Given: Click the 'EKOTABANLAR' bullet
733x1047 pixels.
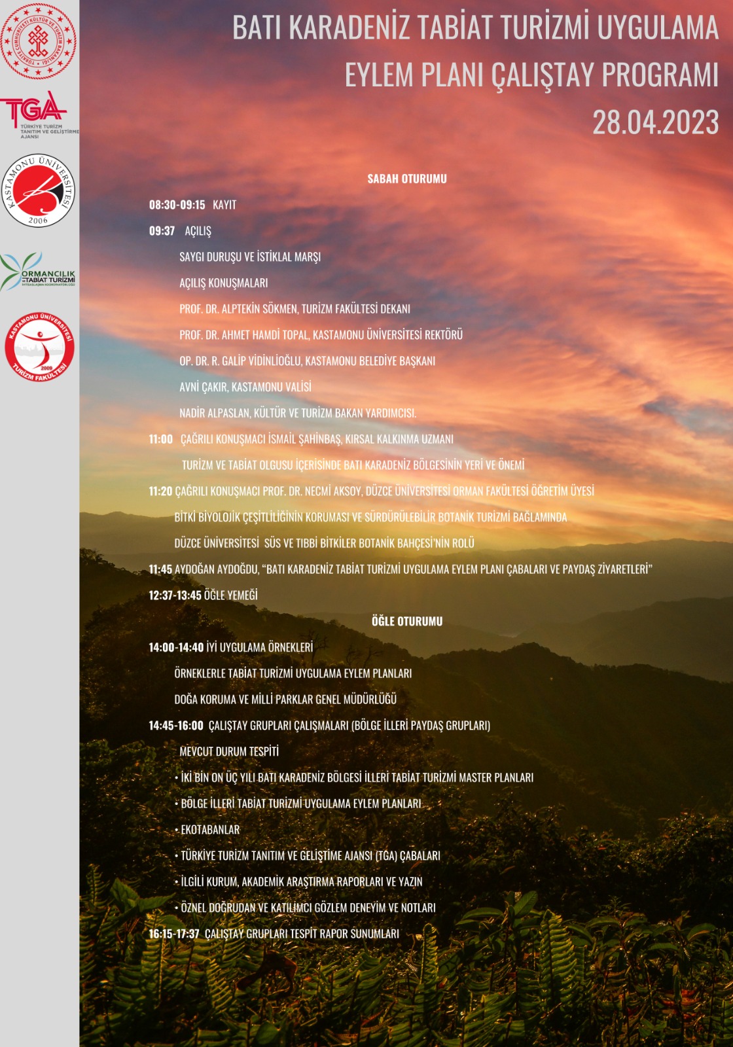Looking at the screenshot, I should coord(207,830).
